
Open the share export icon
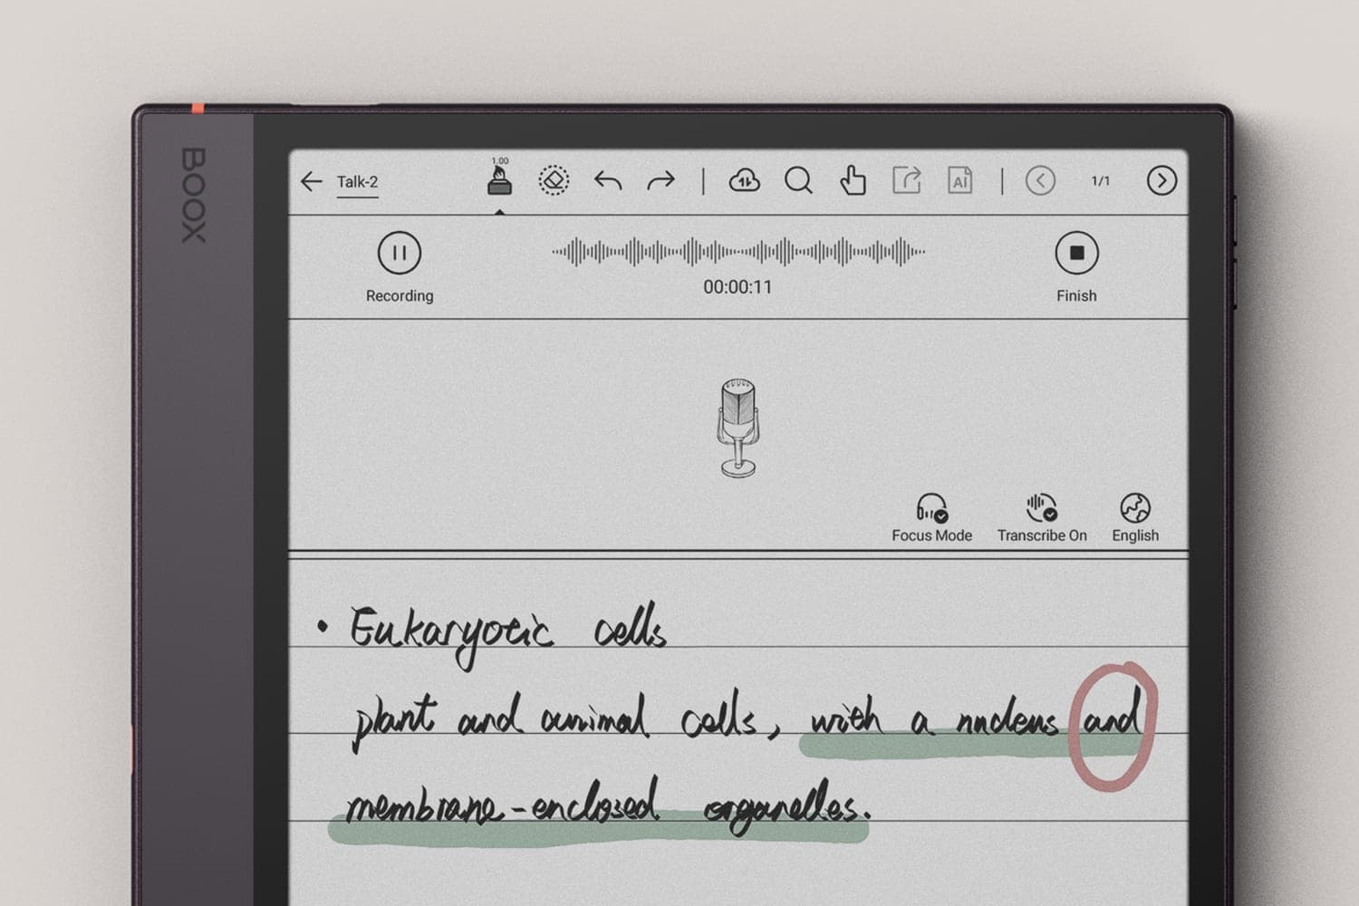pos(907,180)
